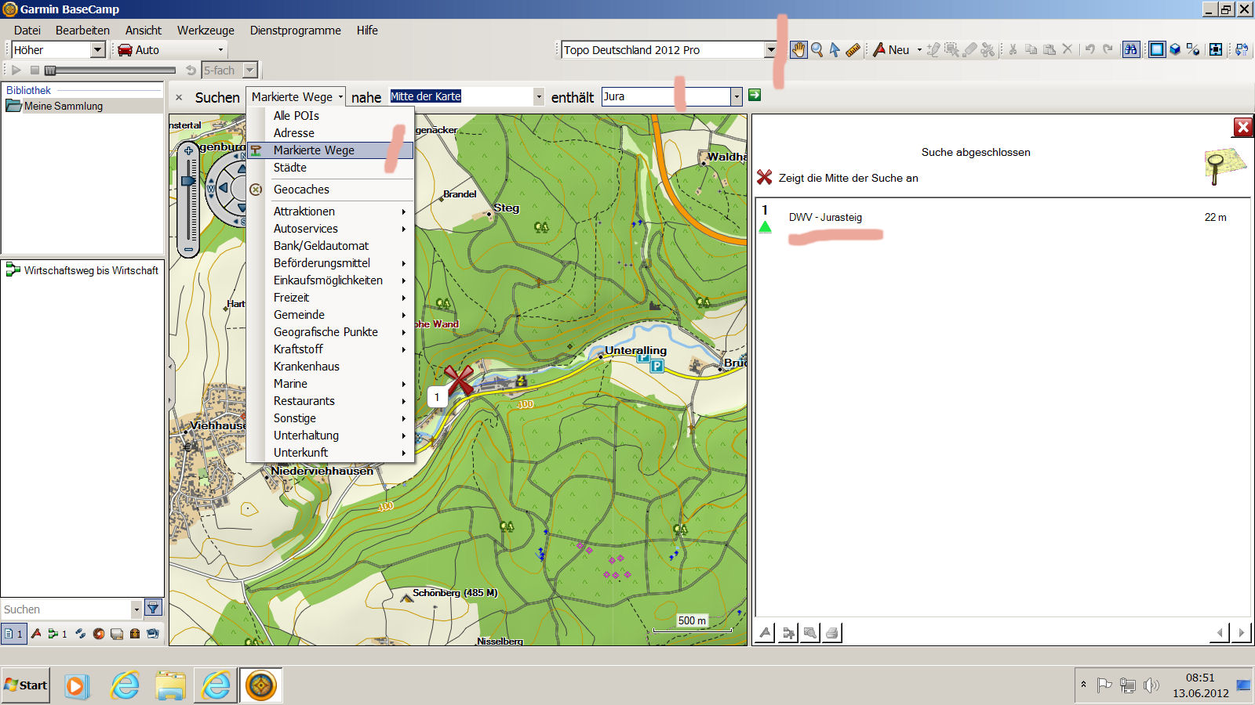This screenshot has width=1255, height=705.
Task: Click the print button below results
Action: point(832,632)
